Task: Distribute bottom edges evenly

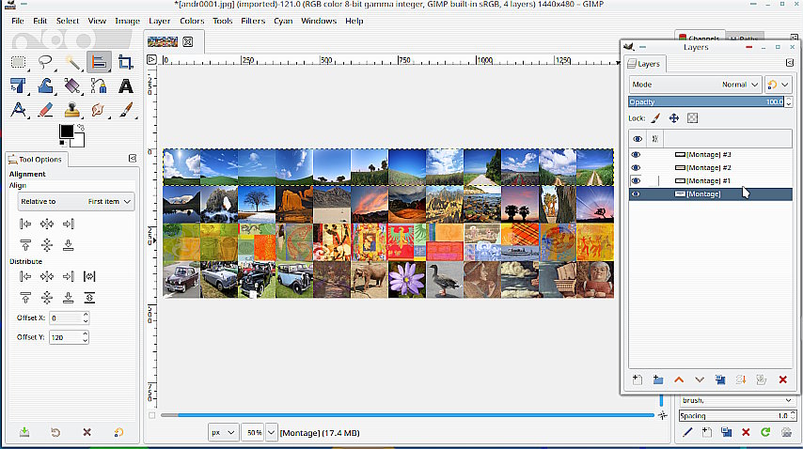Action: tap(68, 298)
